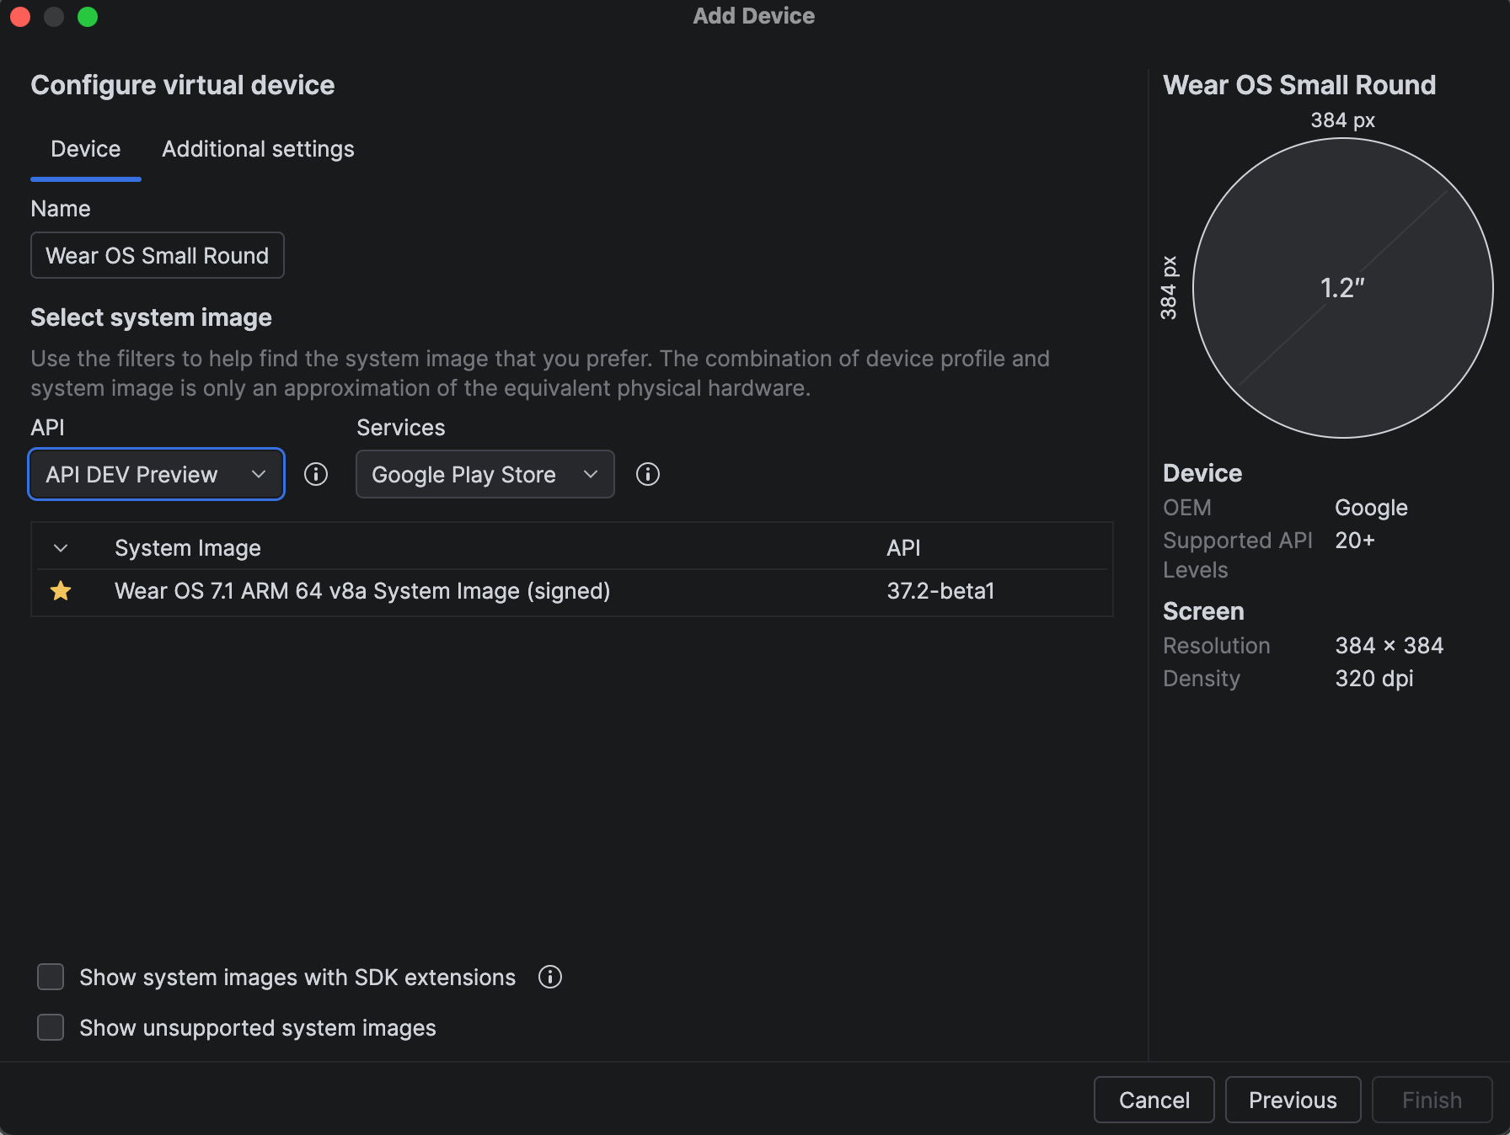Enable Show system images with SDK extensions
This screenshot has width=1510, height=1135.
(x=51, y=977)
